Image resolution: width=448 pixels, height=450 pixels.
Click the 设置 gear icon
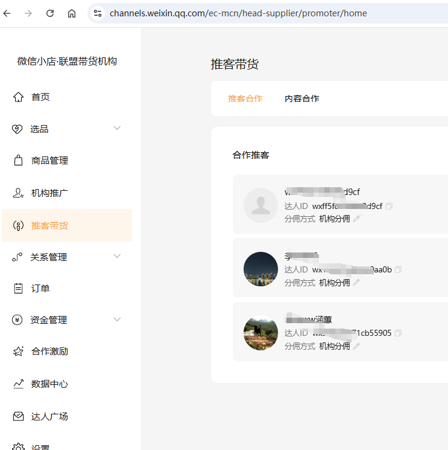point(18,446)
